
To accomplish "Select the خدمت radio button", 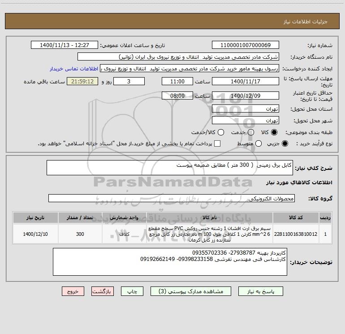I will pyautogui.click(x=251, y=132).
